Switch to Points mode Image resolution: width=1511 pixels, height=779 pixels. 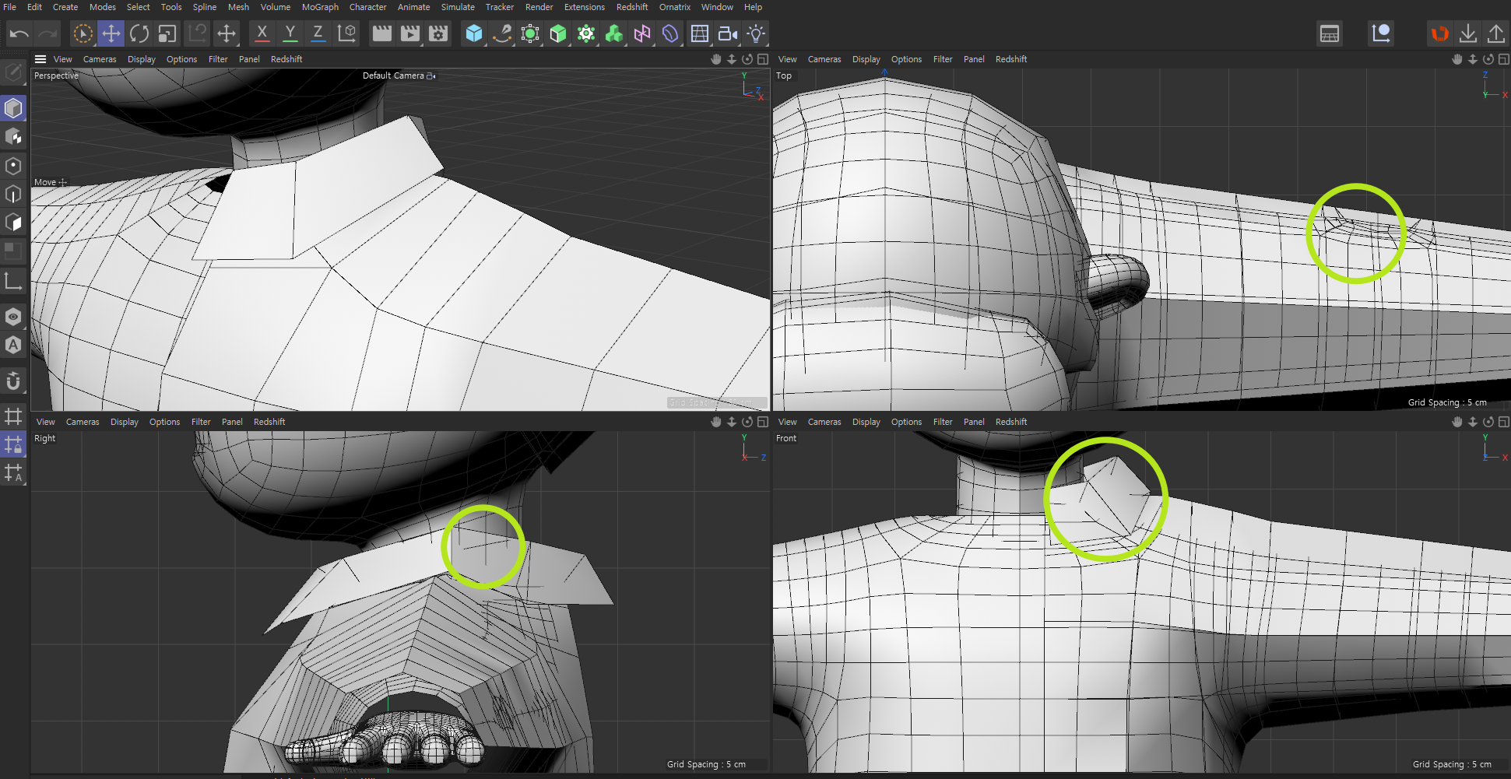click(13, 166)
